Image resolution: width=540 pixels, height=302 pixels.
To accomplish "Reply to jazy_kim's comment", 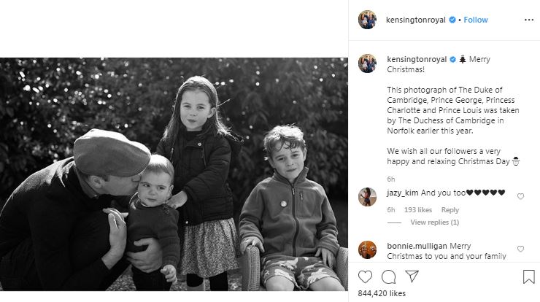I will [x=450, y=210].
